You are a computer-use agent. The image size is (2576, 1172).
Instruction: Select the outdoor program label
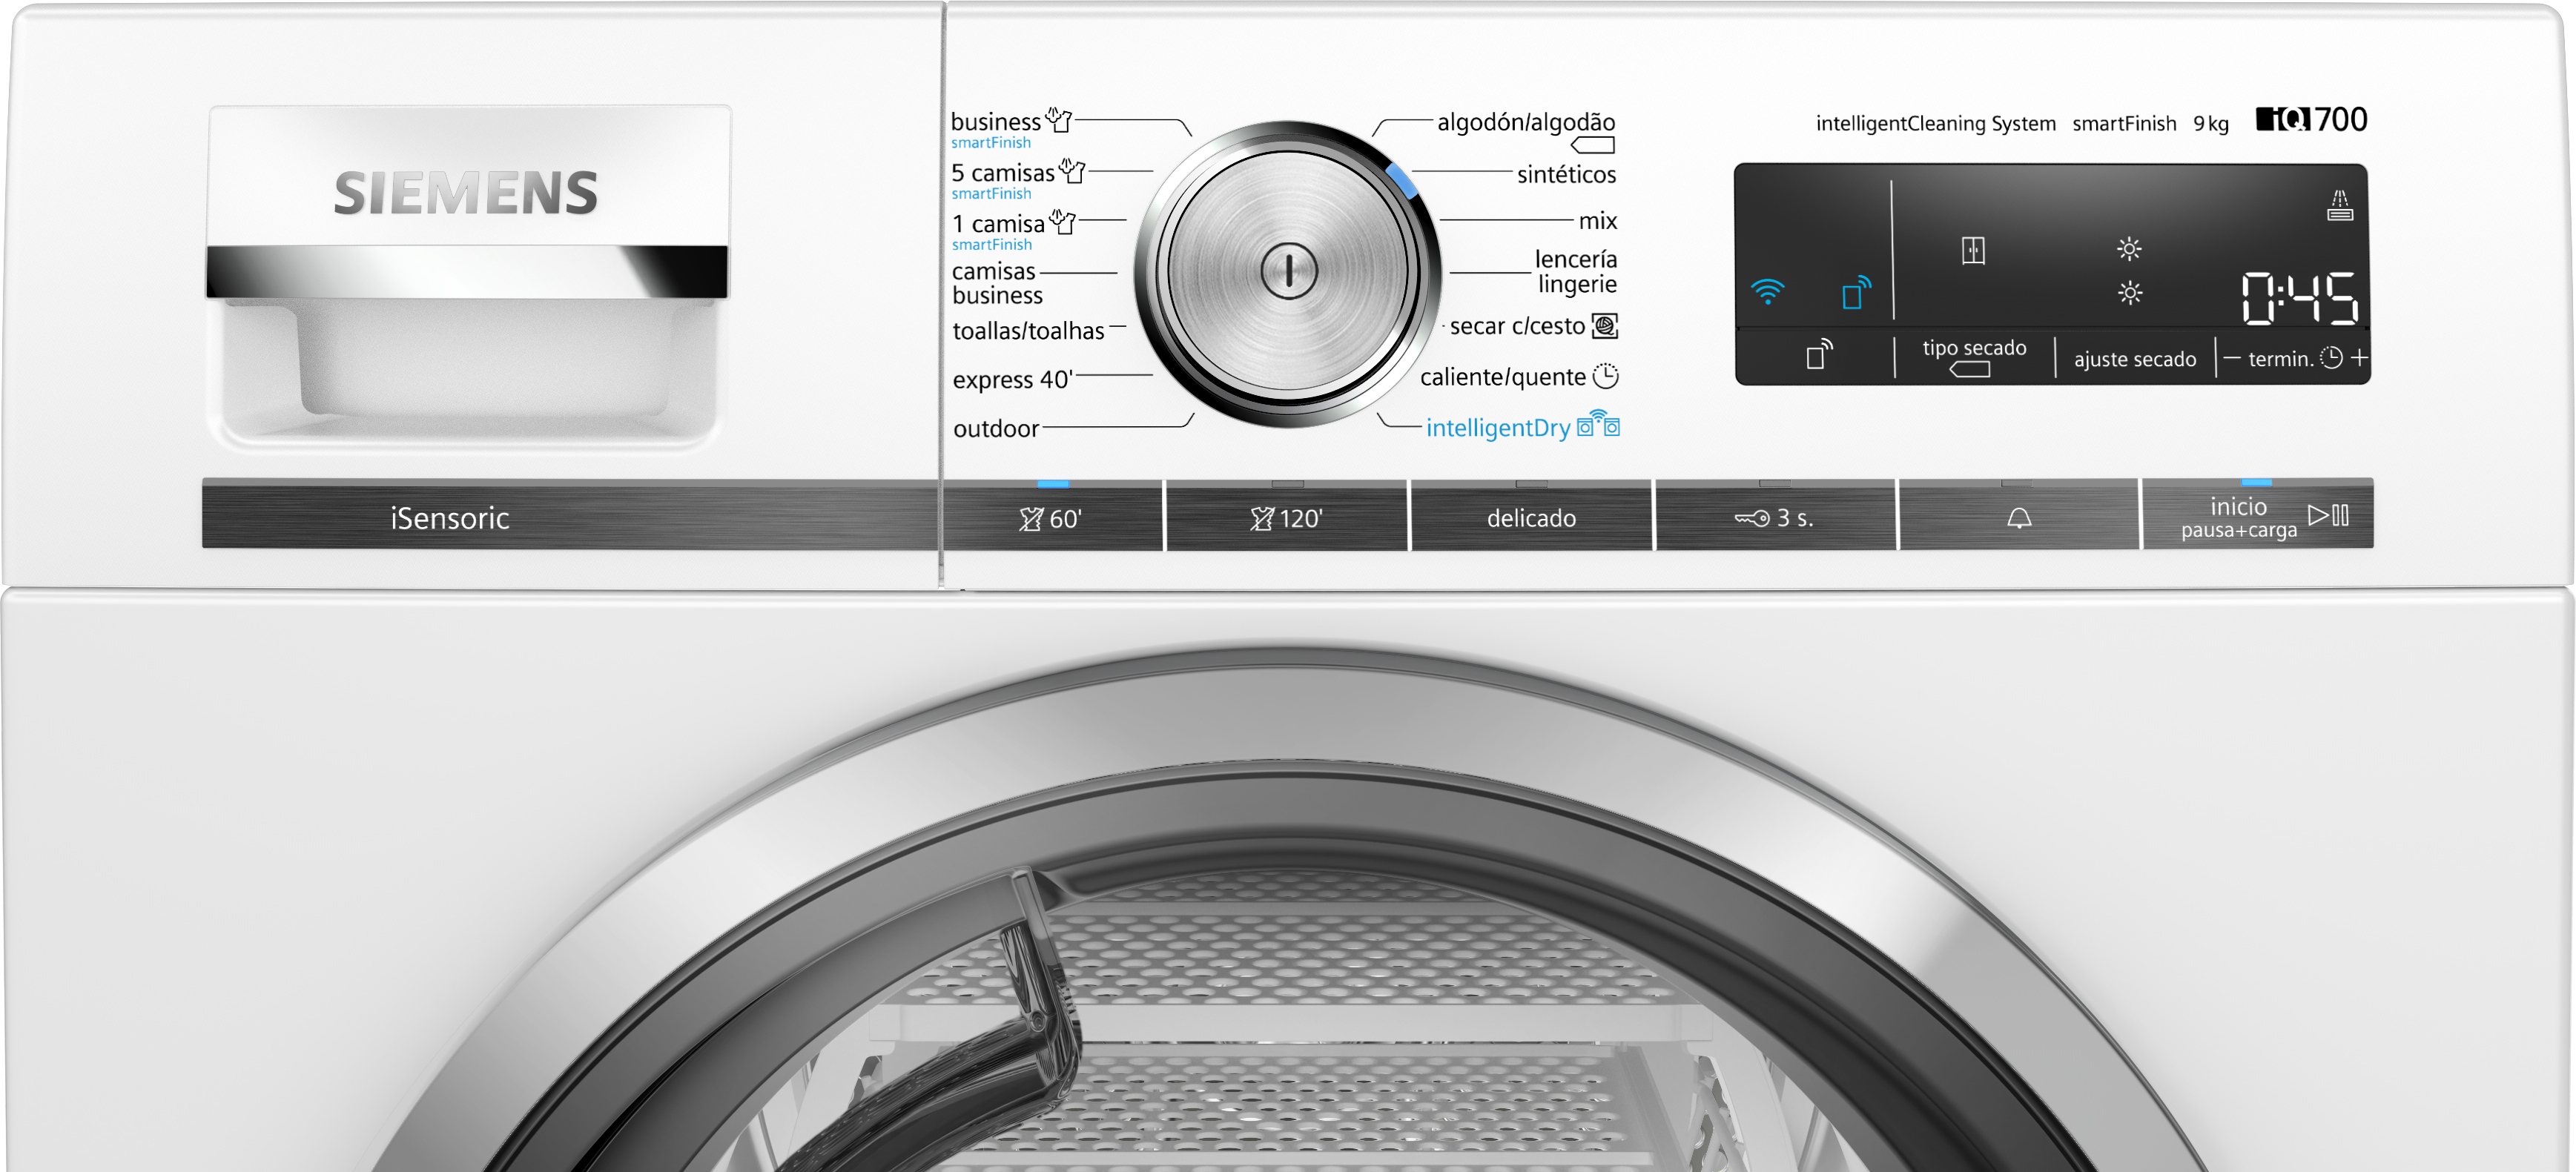coord(996,429)
